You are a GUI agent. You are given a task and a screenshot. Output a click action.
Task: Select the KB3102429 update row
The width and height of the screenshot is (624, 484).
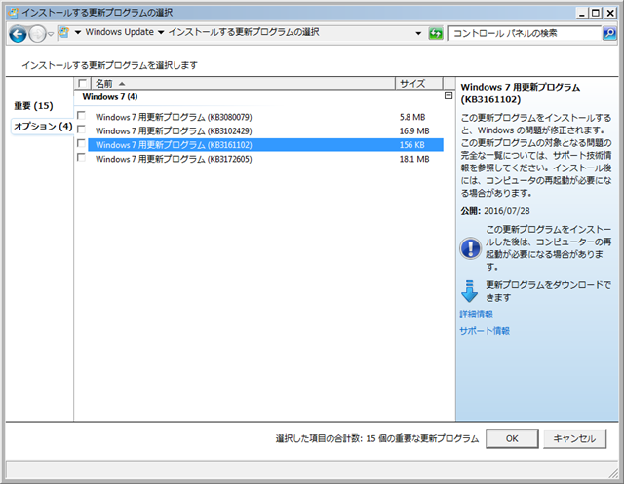point(265,131)
